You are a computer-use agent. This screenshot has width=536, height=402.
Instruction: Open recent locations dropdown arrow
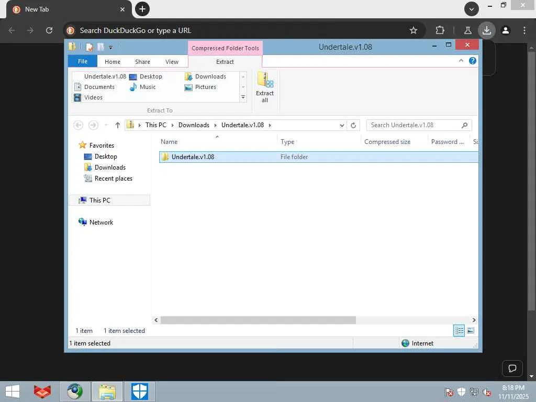[x=106, y=125]
